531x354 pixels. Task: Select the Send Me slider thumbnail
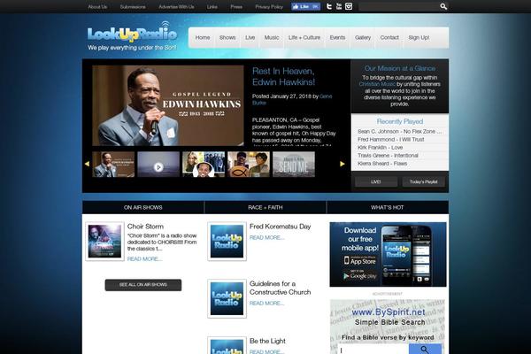294,165
